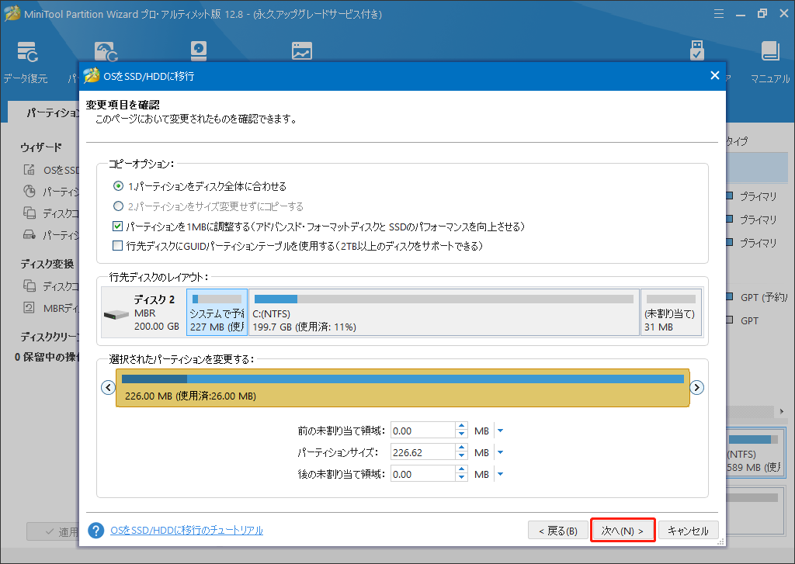Click 次へ(N) button to continue

(x=623, y=531)
